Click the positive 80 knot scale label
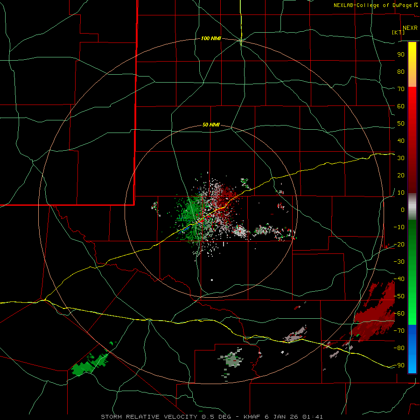420x420 pixels. pyautogui.click(x=401, y=72)
